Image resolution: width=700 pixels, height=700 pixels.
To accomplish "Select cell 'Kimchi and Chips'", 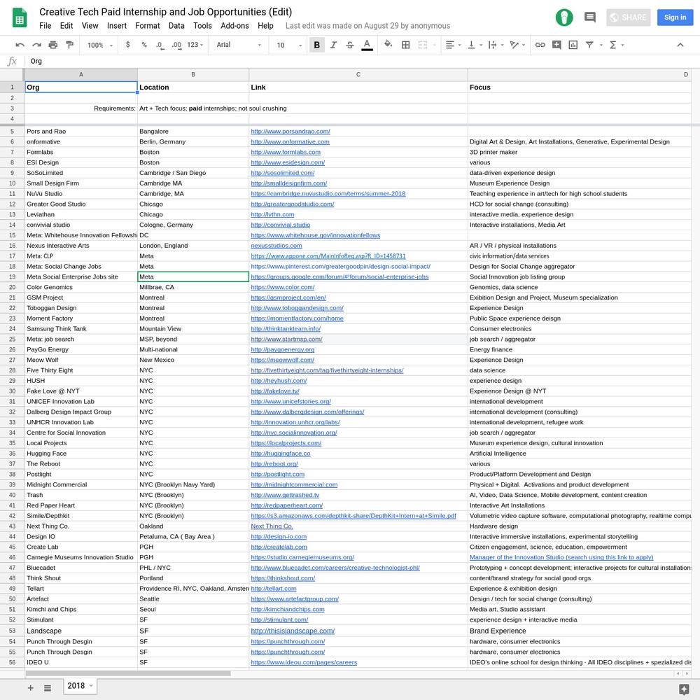I will 81,610.
